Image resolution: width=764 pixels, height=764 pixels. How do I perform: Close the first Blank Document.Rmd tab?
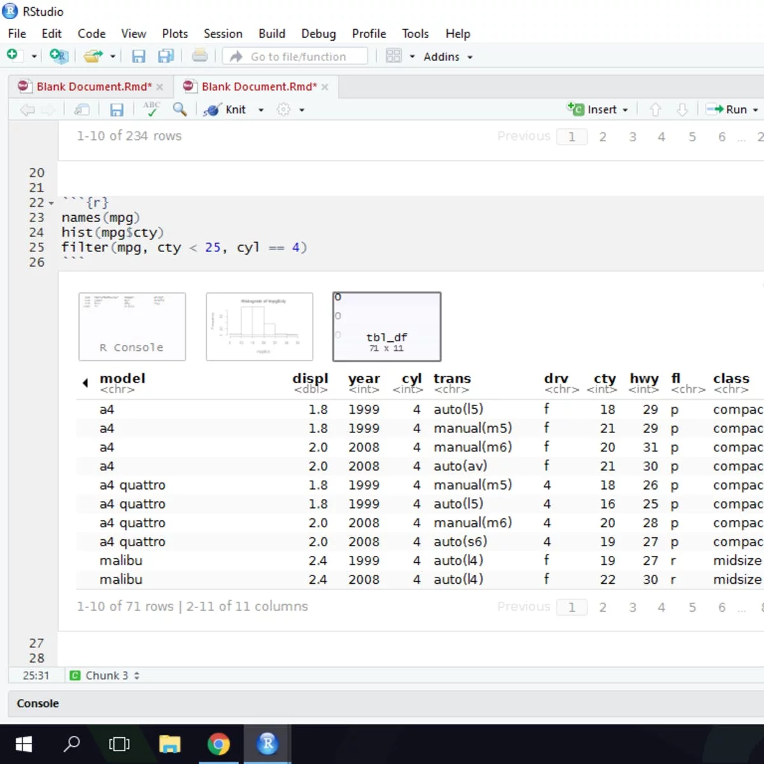tap(160, 87)
